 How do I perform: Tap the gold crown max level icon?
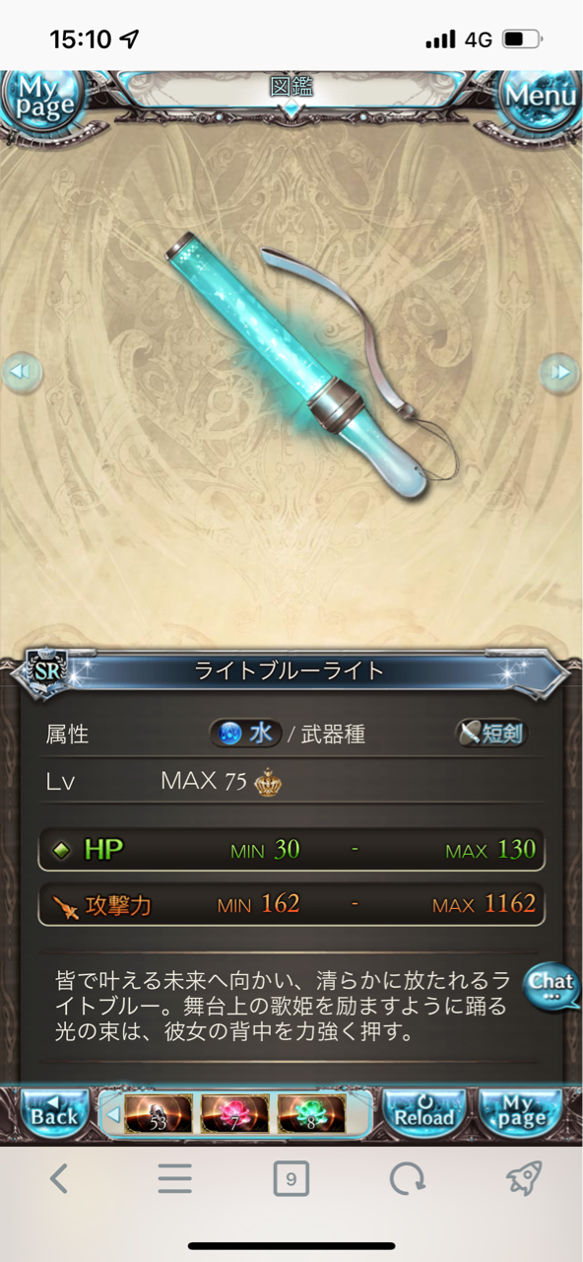pyautogui.click(x=267, y=783)
